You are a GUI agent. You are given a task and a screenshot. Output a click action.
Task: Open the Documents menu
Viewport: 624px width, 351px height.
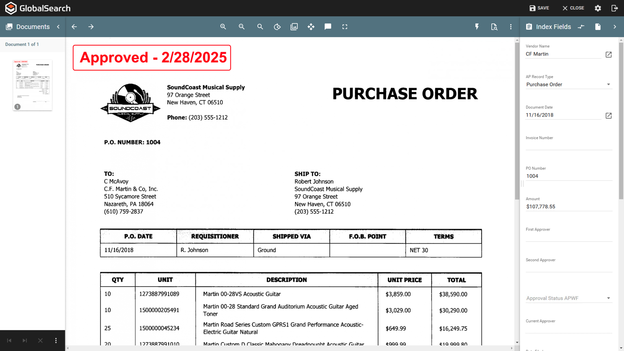tap(32, 27)
